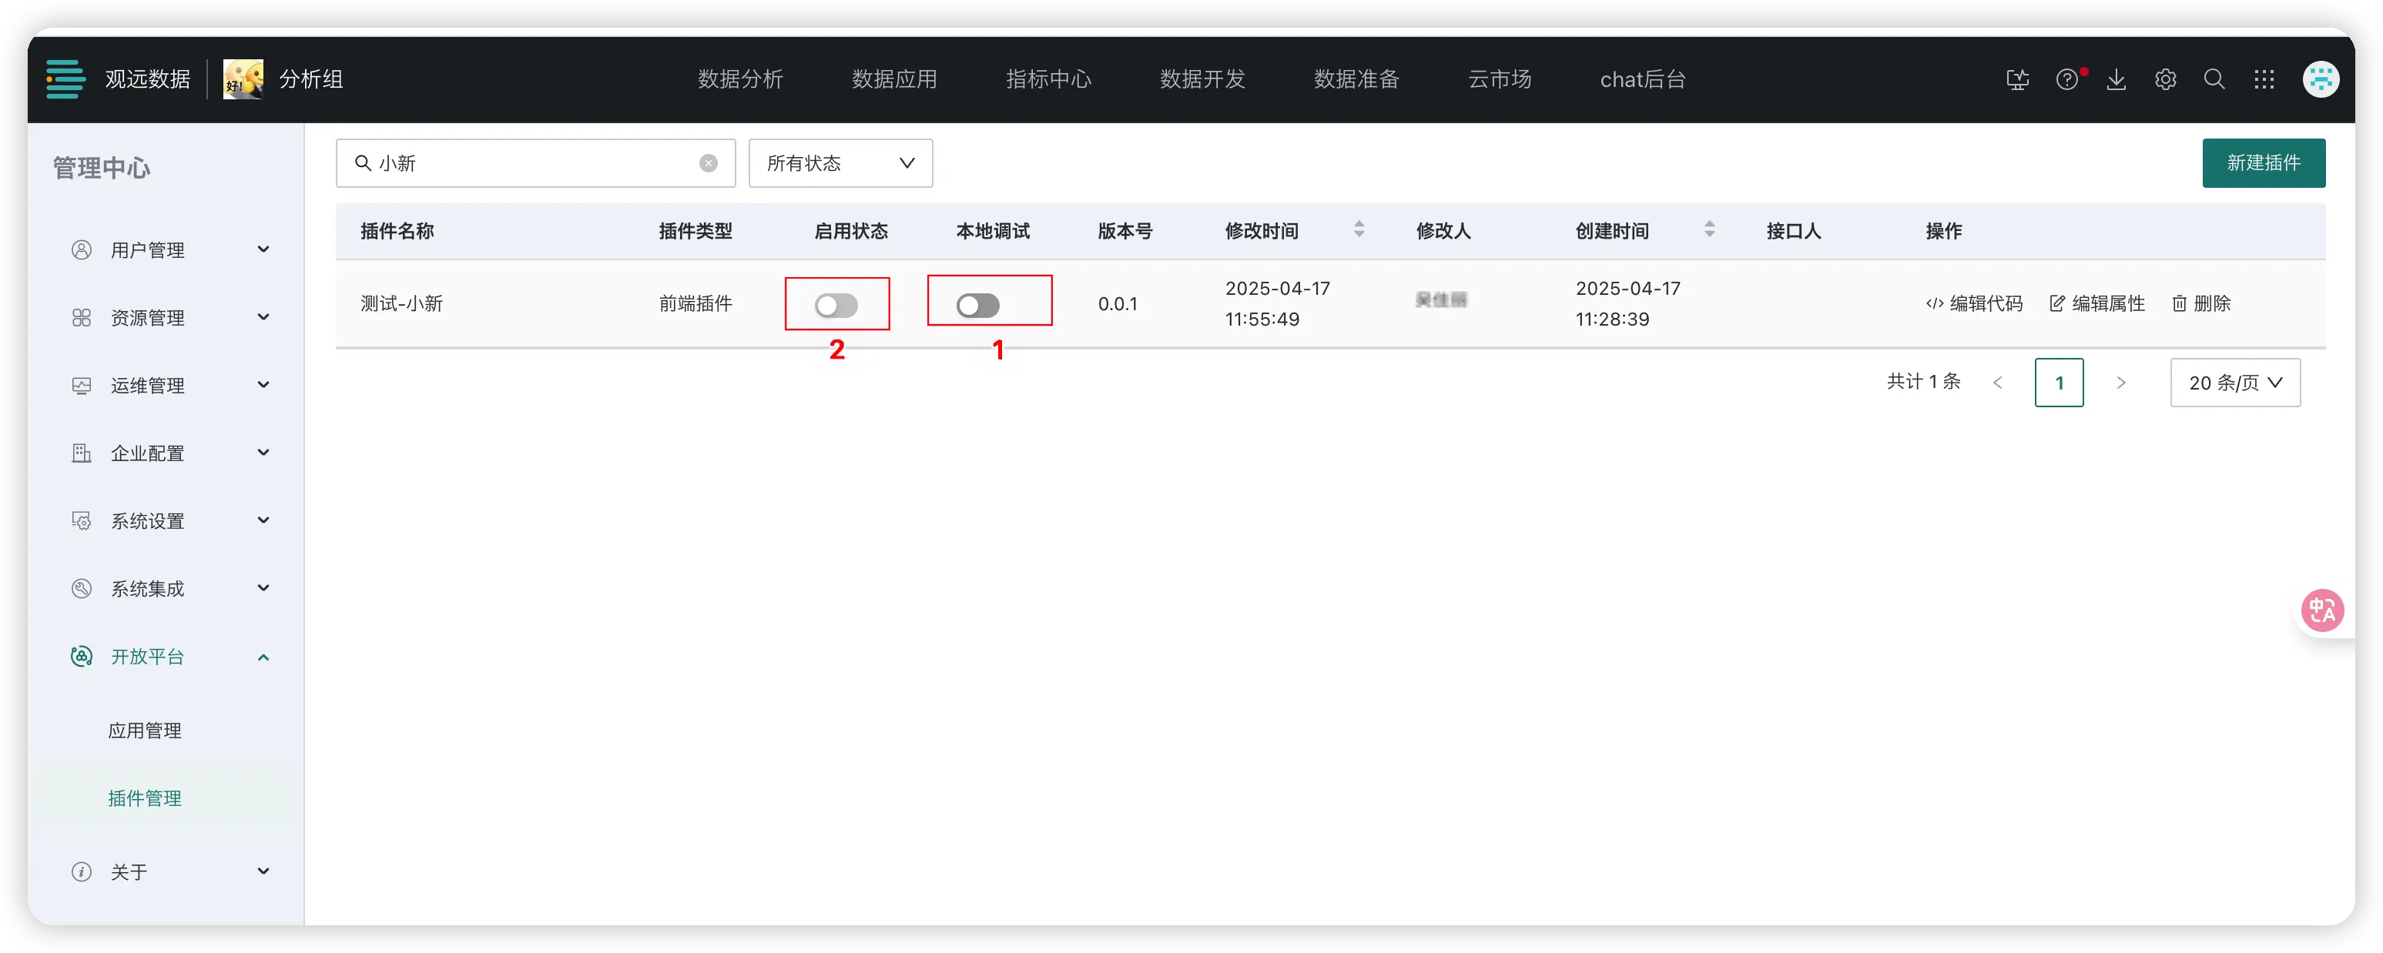Open chat后台 in top navigation
Viewport: 2383px width, 953px height.
[1642, 79]
